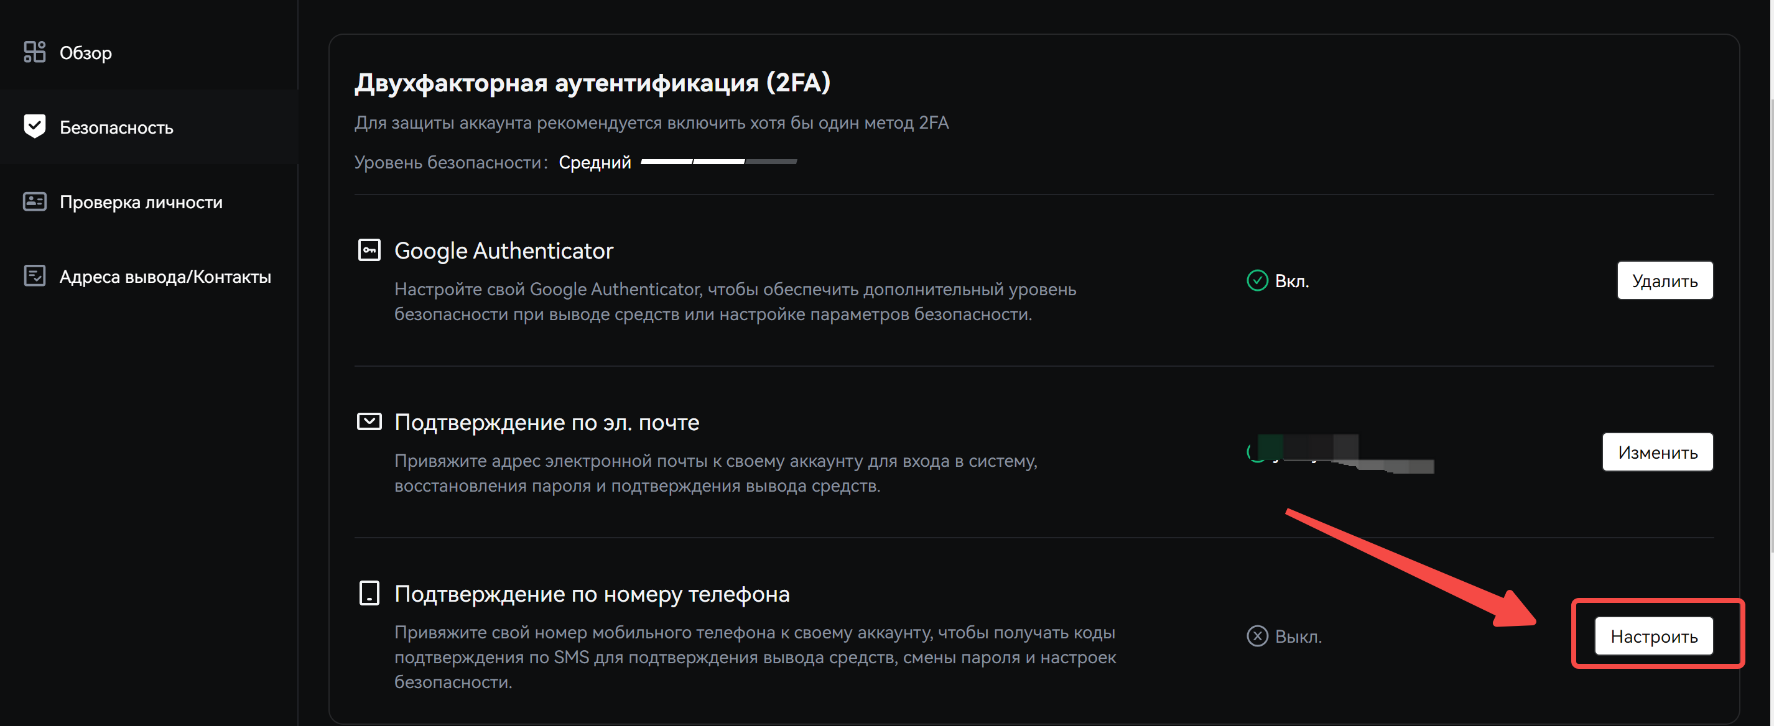Open Адреса вывода/Контакты page
This screenshot has width=1774, height=726.
[165, 277]
